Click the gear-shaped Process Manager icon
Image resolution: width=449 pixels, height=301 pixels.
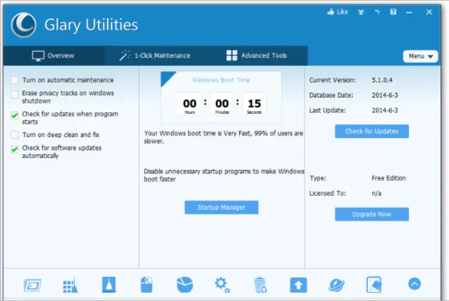(223, 285)
